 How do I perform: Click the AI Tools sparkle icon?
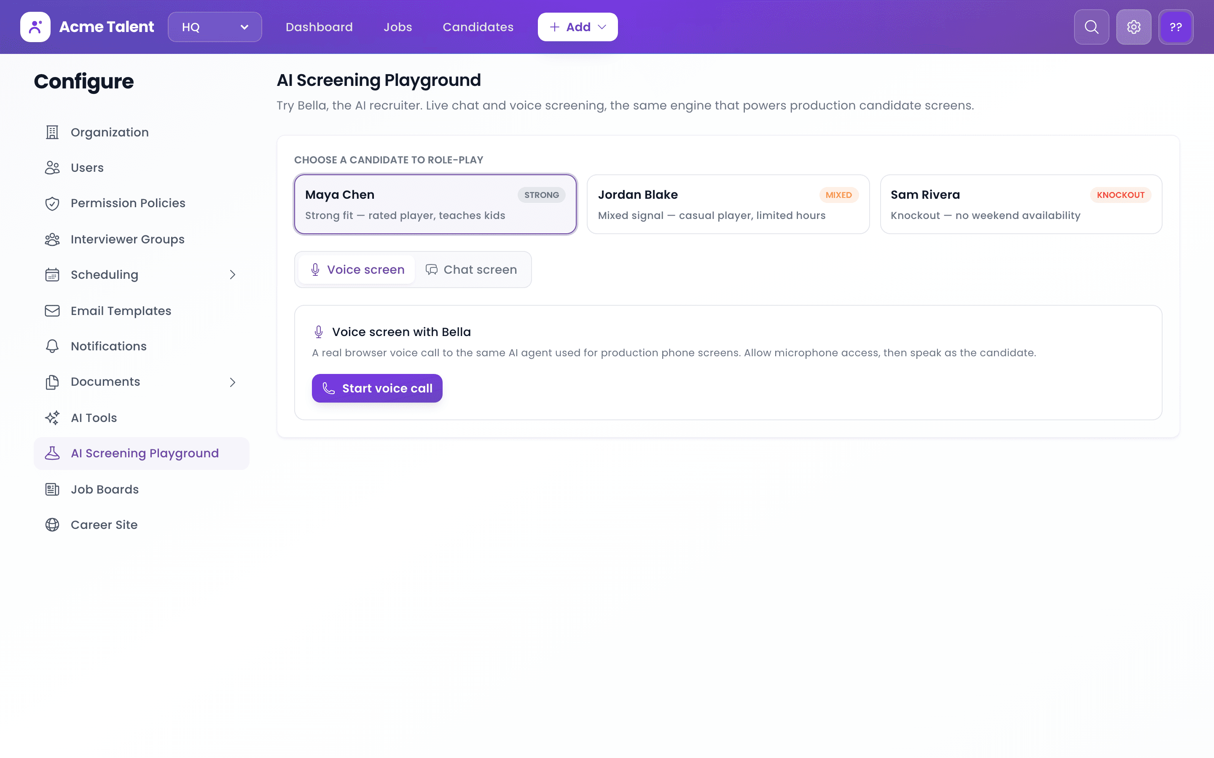52,418
